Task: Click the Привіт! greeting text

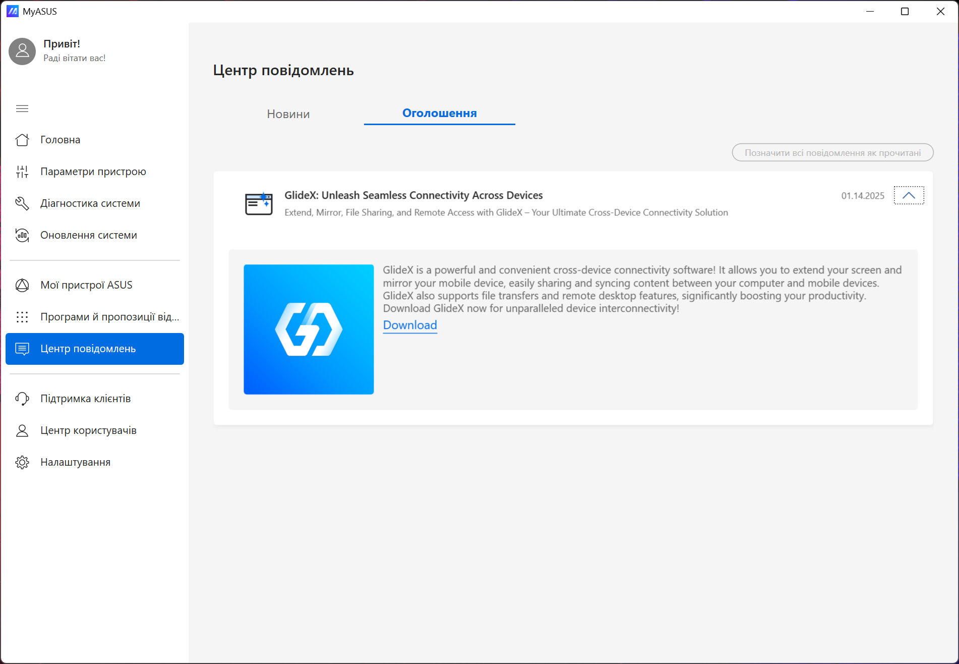Action: (62, 44)
